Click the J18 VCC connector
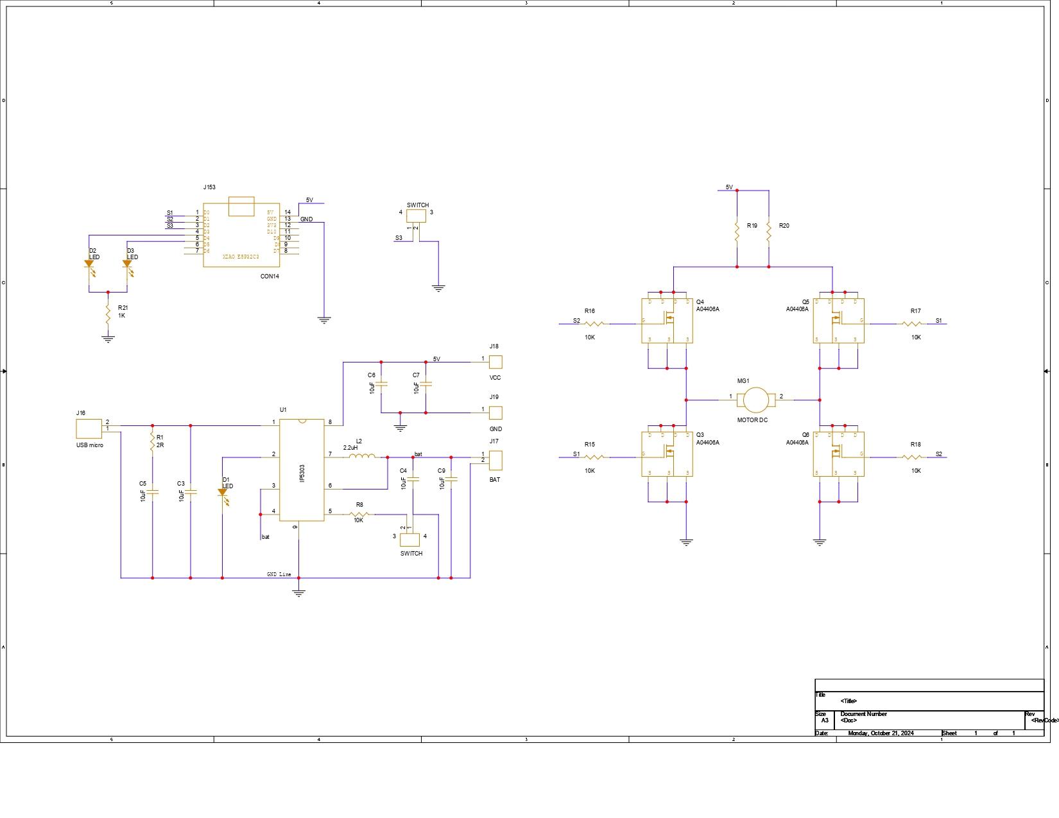This screenshot has width=1059, height=818. tap(495, 362)
